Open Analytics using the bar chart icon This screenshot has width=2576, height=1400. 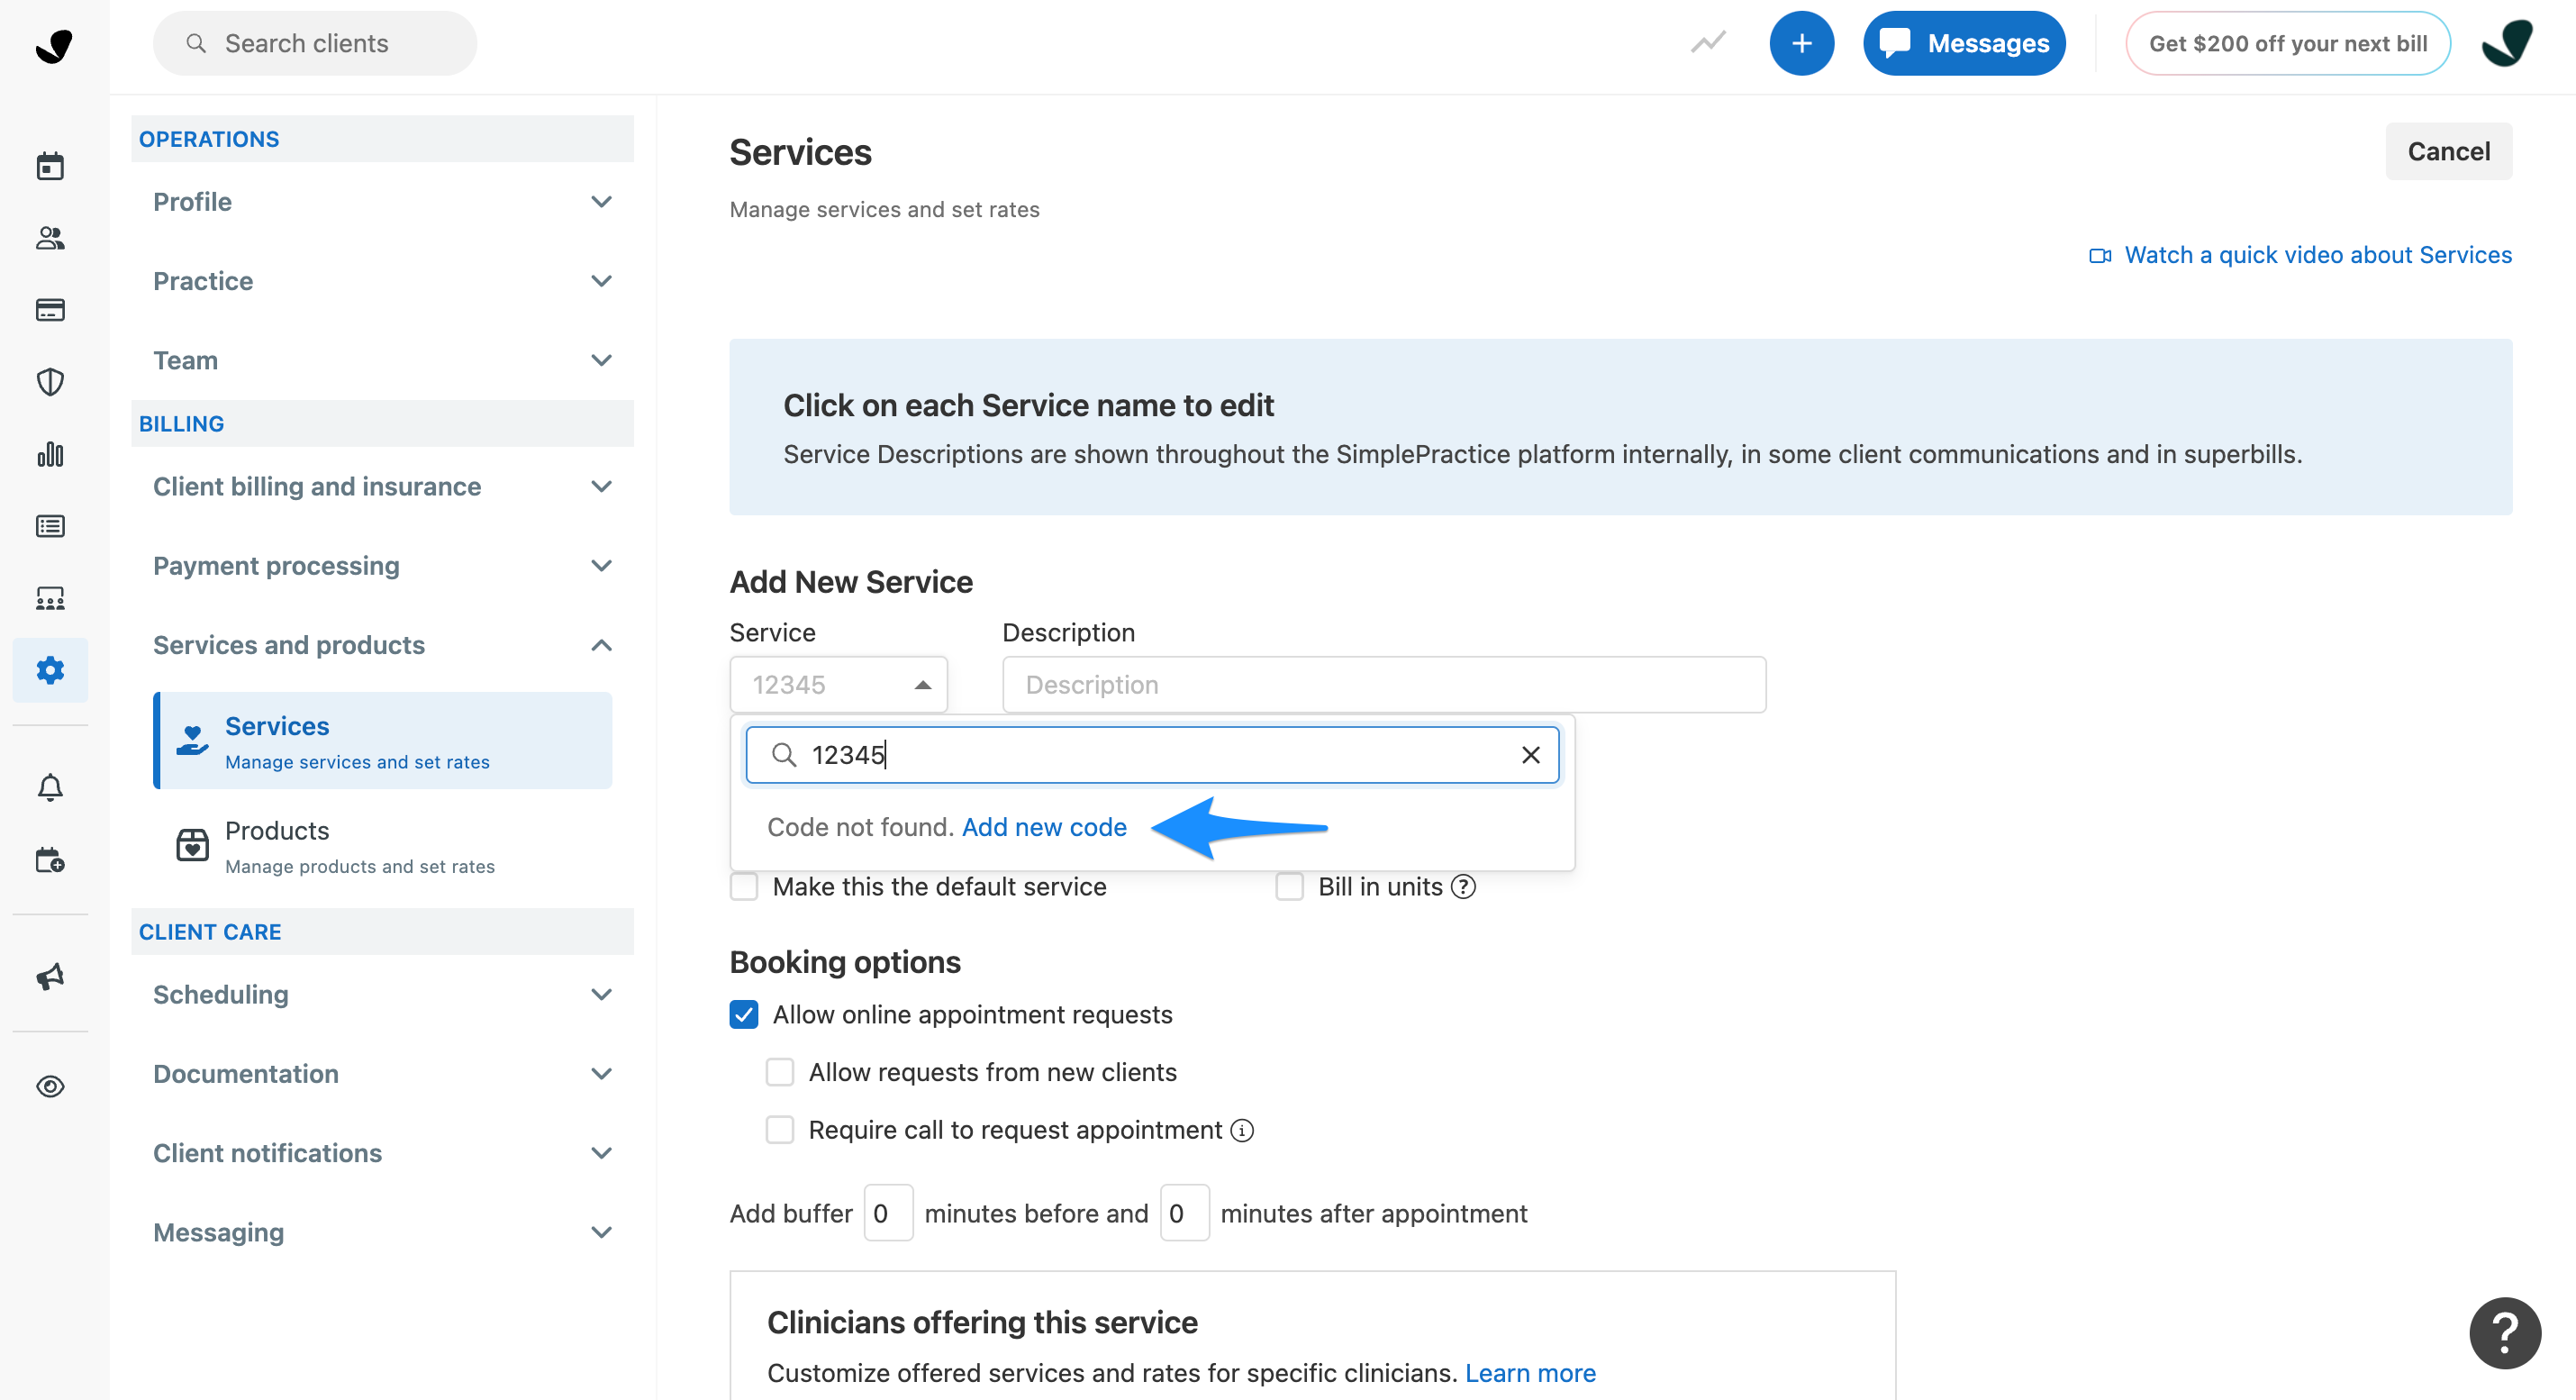tap(50, 453)
